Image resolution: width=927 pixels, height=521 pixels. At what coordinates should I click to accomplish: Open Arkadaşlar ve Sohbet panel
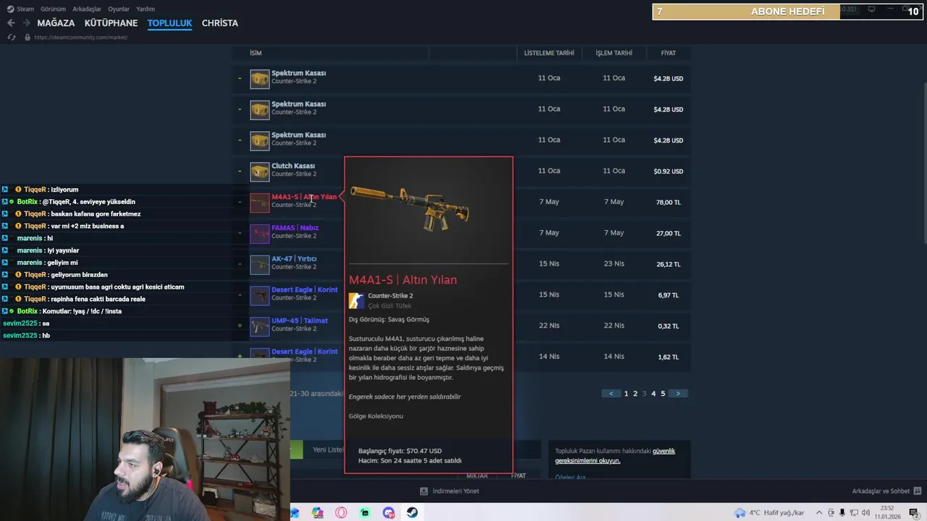tap(881, 491)
